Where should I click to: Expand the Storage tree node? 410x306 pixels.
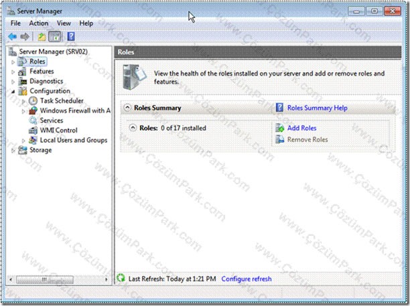click(13, 151)
